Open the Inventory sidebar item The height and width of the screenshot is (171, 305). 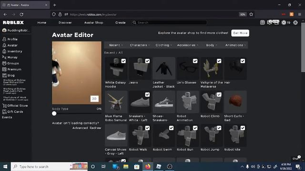pos(12,51)
